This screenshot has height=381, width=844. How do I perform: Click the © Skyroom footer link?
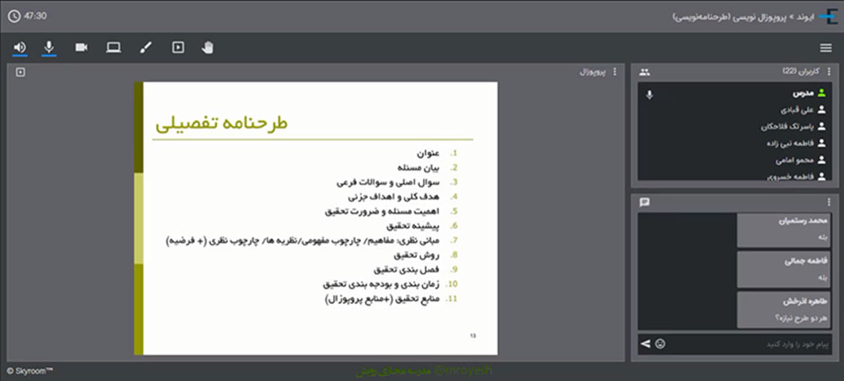coord(30,371)
